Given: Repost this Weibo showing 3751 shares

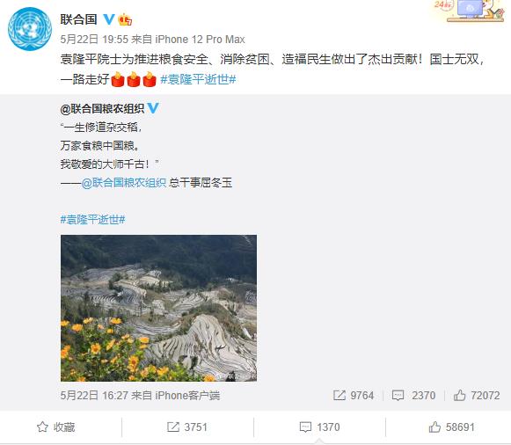Looking at the screenshot, I should pos(187,427).
